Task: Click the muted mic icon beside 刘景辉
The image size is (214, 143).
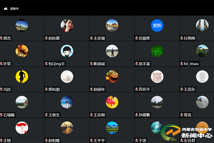Action: click(137, 38)
